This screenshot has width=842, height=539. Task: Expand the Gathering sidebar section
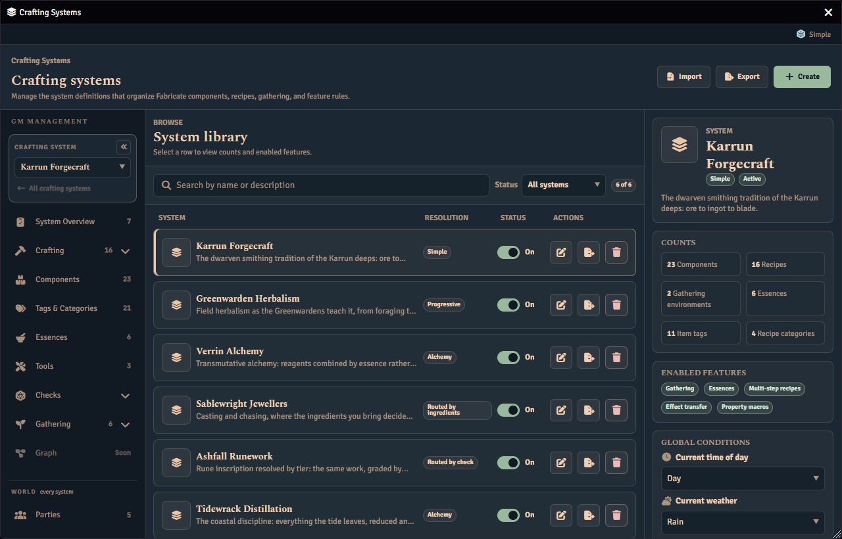(x=126, y=425)
